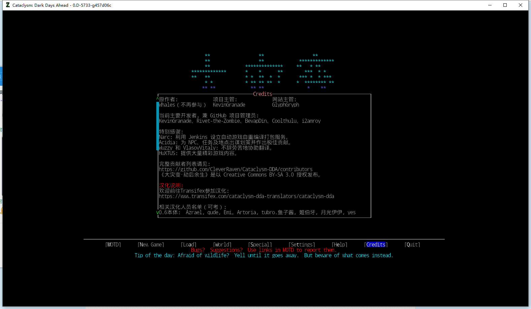531x309 pixels.
Task: Click the Tip of the day text
Action: 264,256
